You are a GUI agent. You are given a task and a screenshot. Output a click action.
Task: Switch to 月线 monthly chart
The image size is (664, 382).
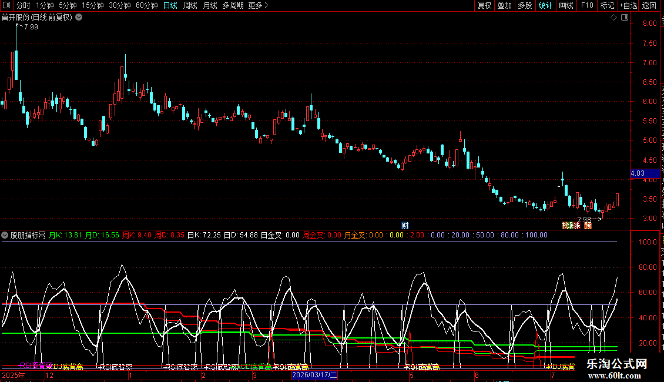pyautogui.click(x=210, y=5)
